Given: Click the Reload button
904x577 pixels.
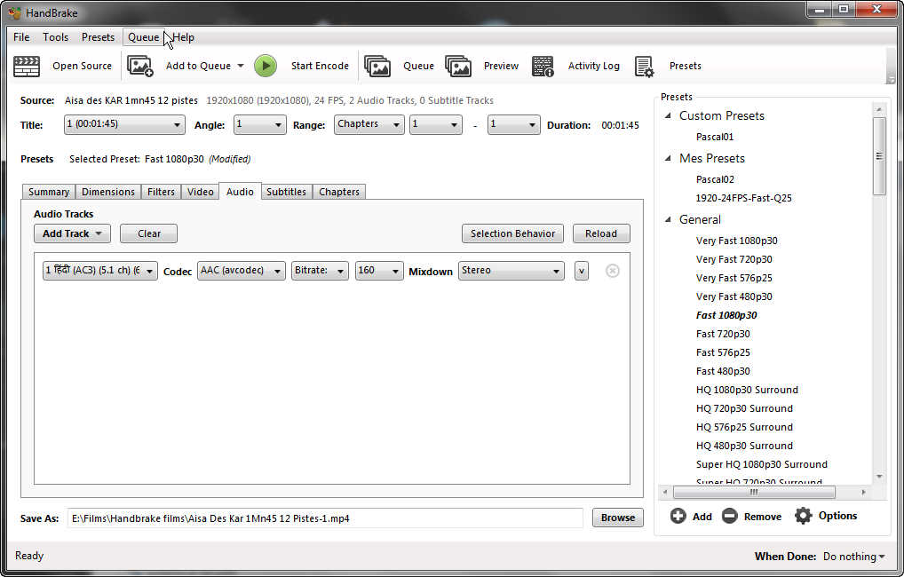Looking at the screenshot, I should click(x=601, y=233).
